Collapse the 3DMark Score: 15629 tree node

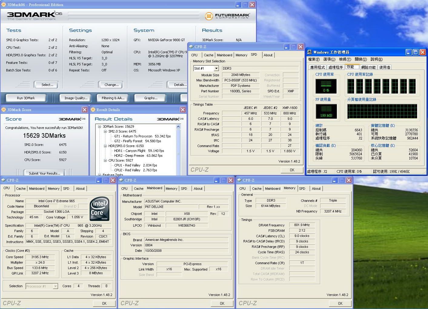click(99, 127)
